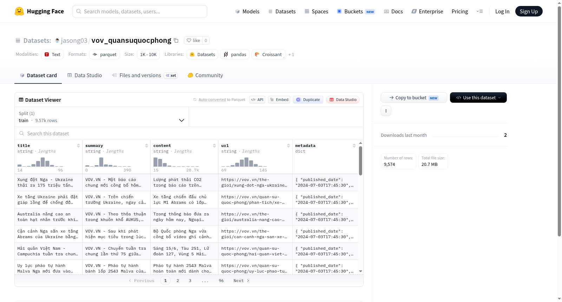Viewport: 562px width, 302px height.
Task: Go to page 2 of the table
Action: pyautogui.click(x=178, y=281)
